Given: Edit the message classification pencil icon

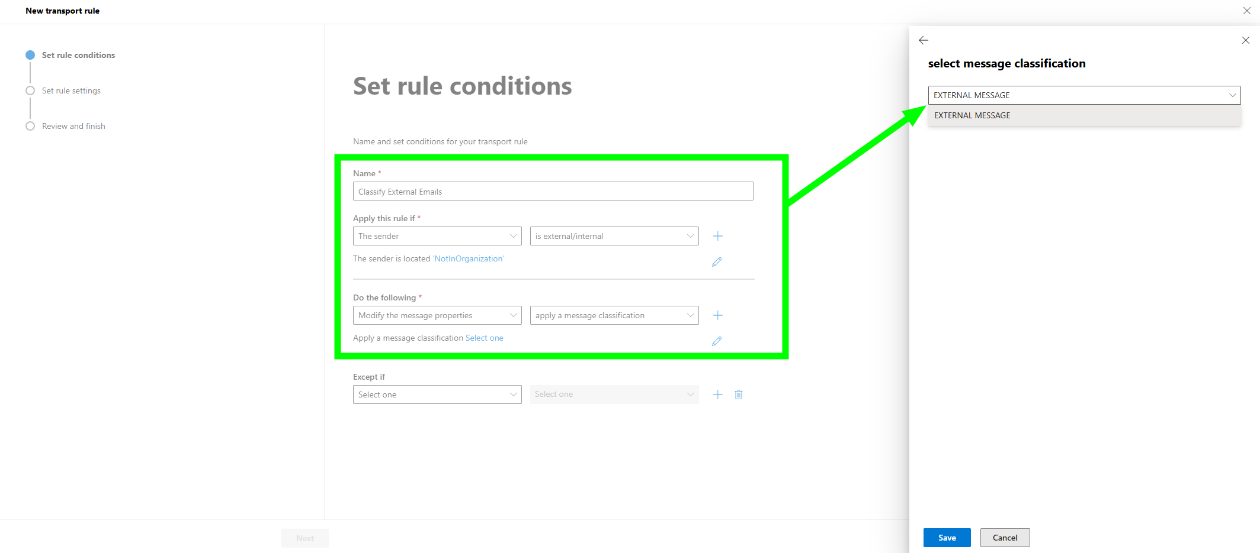Looking at the screenshot, I should [x=717, y=341].
